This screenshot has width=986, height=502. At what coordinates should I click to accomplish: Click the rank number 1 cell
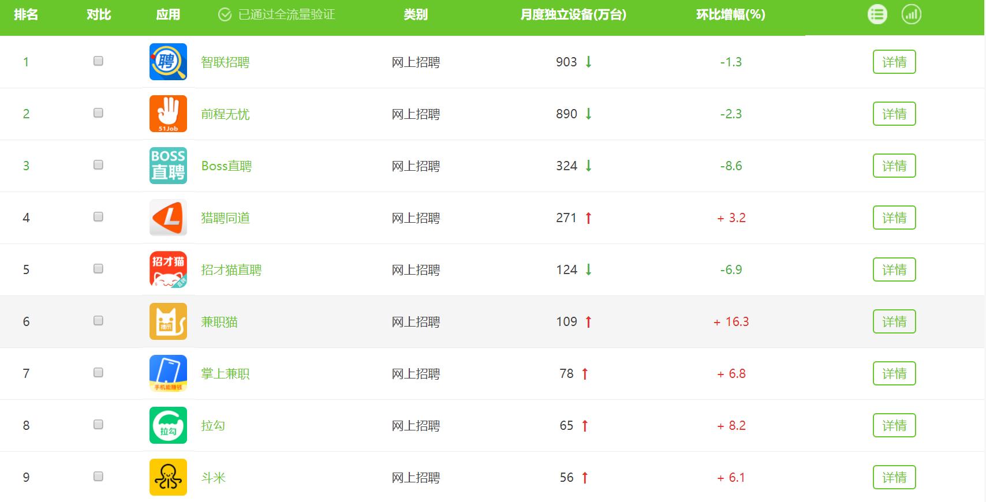coord(26,62)
